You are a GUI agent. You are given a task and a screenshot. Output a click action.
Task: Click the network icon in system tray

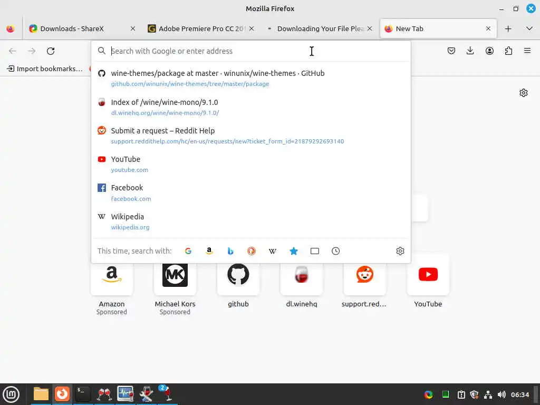point(488,394)
